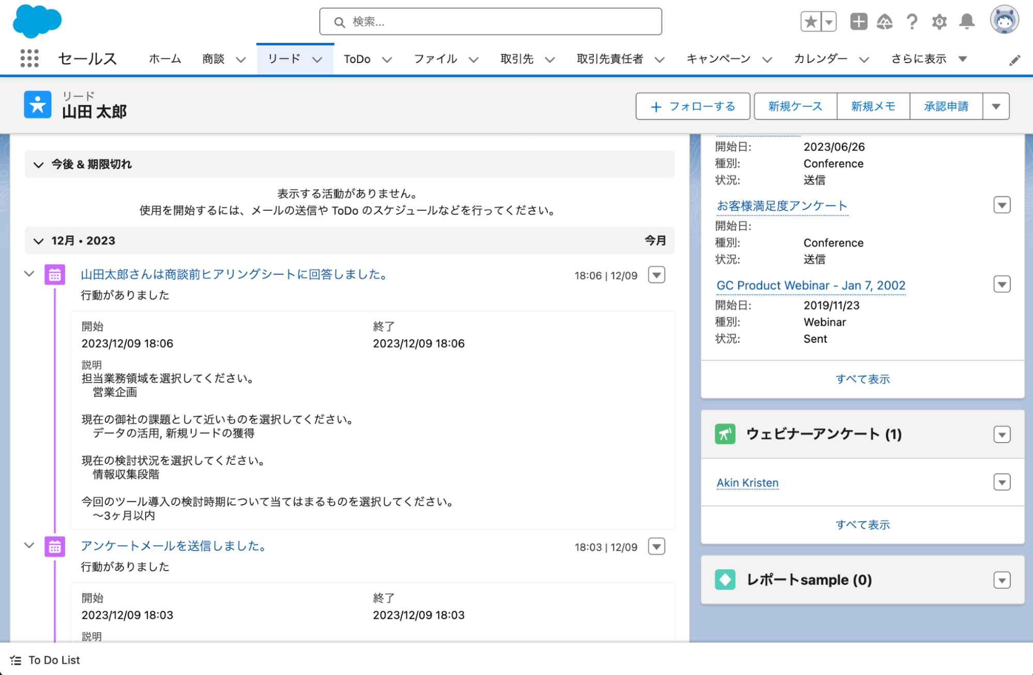Open the Akin Kristen link

[747, 483]
